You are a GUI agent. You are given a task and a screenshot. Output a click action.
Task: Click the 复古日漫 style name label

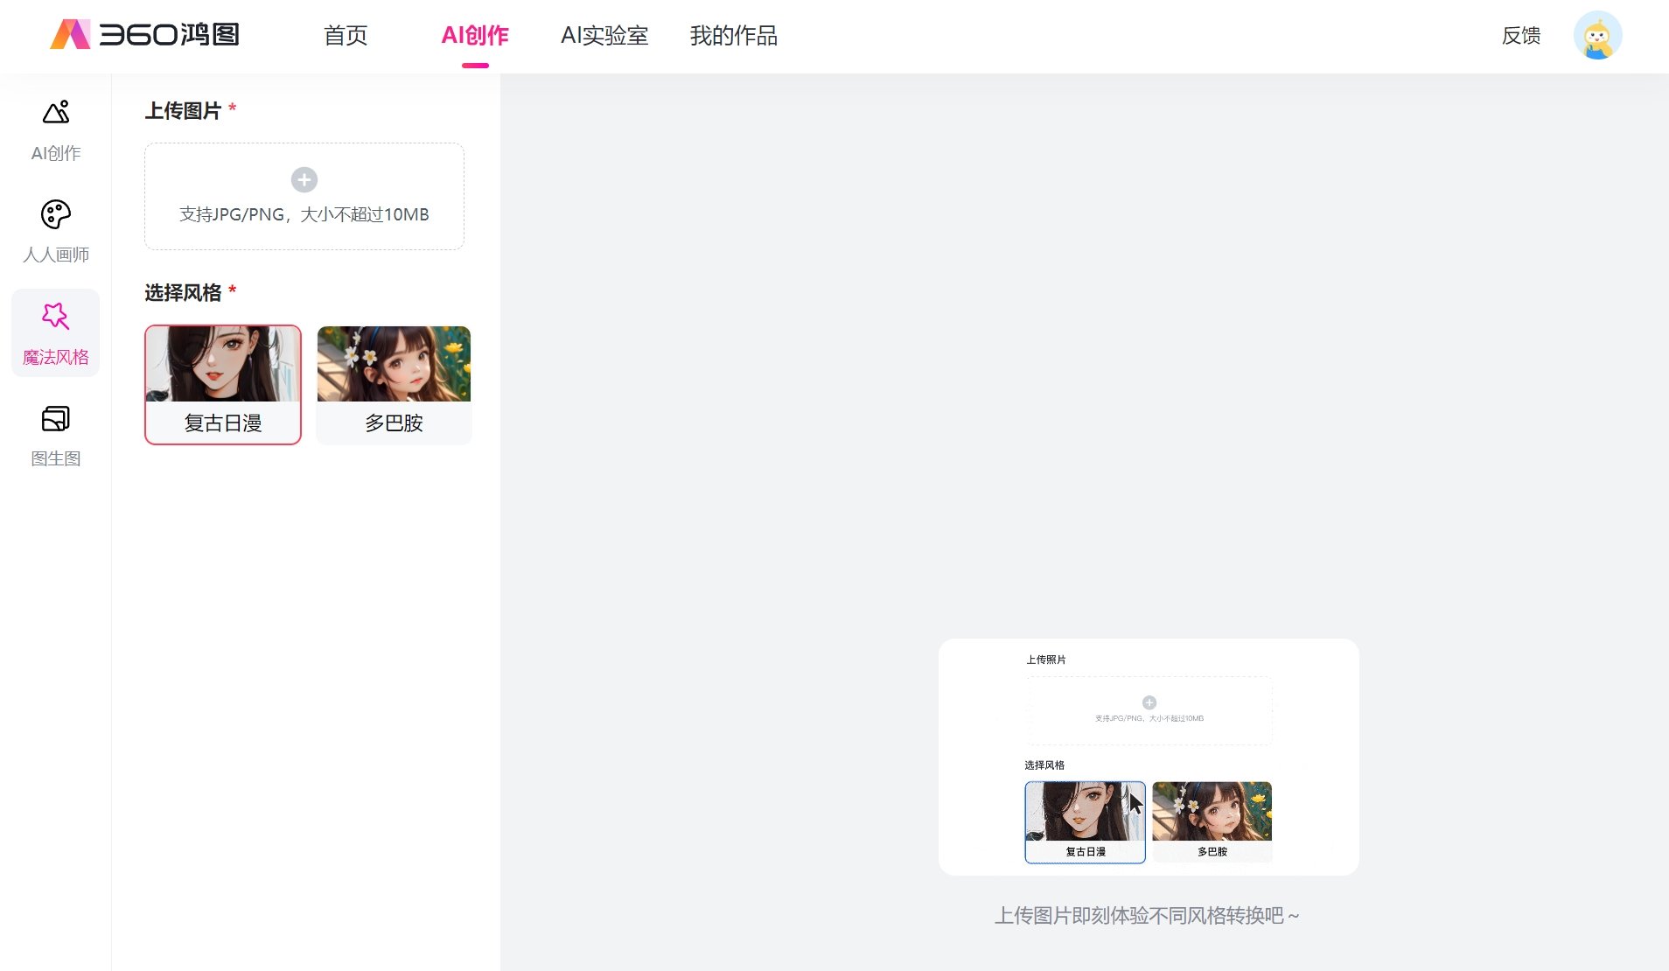pyautogui.click(x=223, y=423)
